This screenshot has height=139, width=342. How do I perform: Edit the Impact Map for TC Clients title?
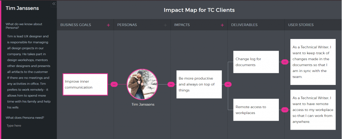coord(199,10)
